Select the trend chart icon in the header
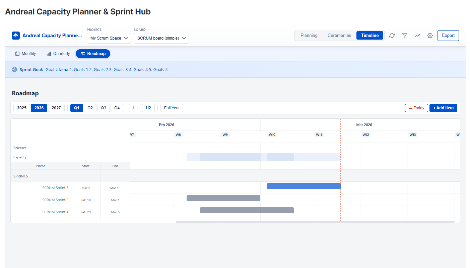Viewport: 470px width, 268px height. point(417,35)
